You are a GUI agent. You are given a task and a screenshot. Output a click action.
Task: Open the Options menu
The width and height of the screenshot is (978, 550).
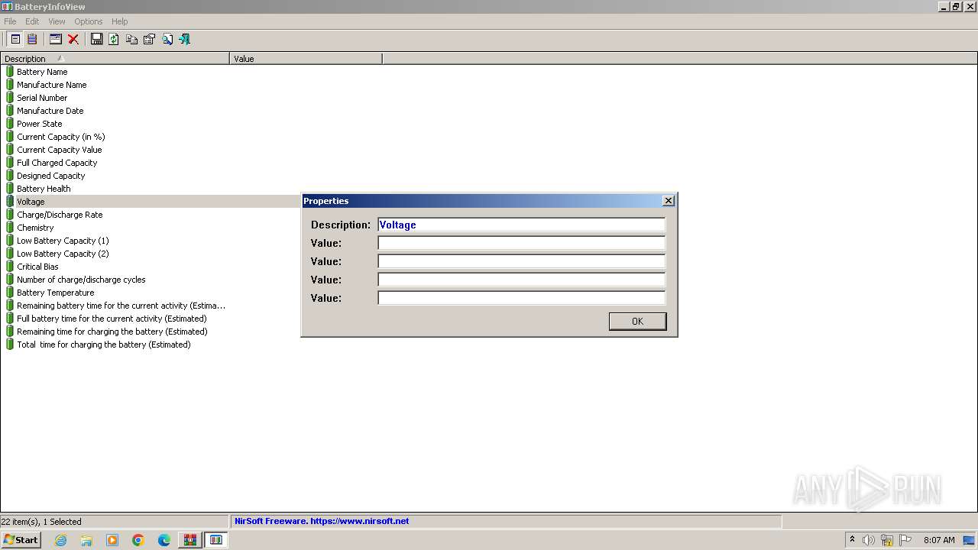coord(89,21)
